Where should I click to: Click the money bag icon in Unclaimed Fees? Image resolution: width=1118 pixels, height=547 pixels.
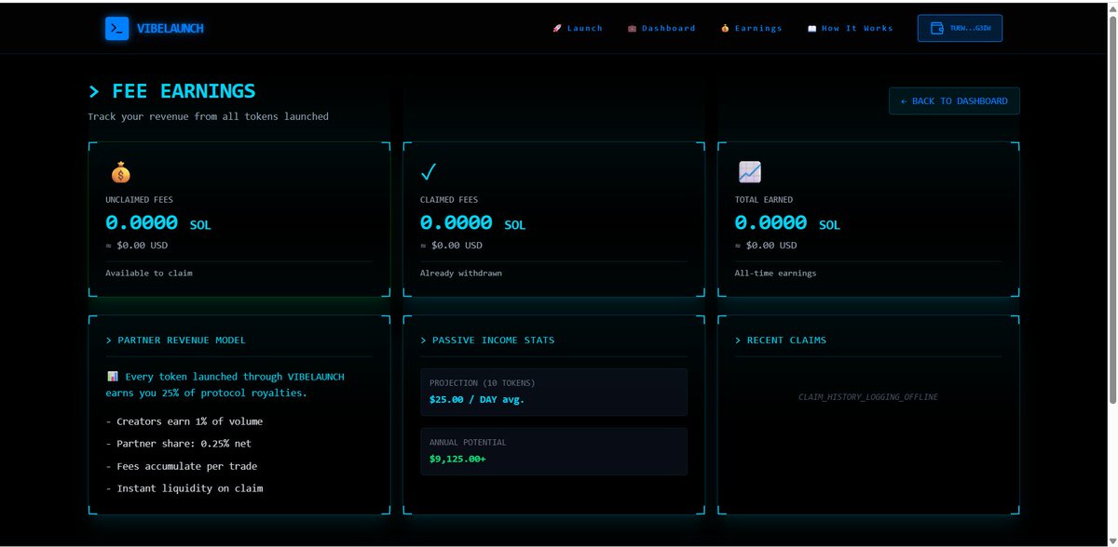click(120, 172)
